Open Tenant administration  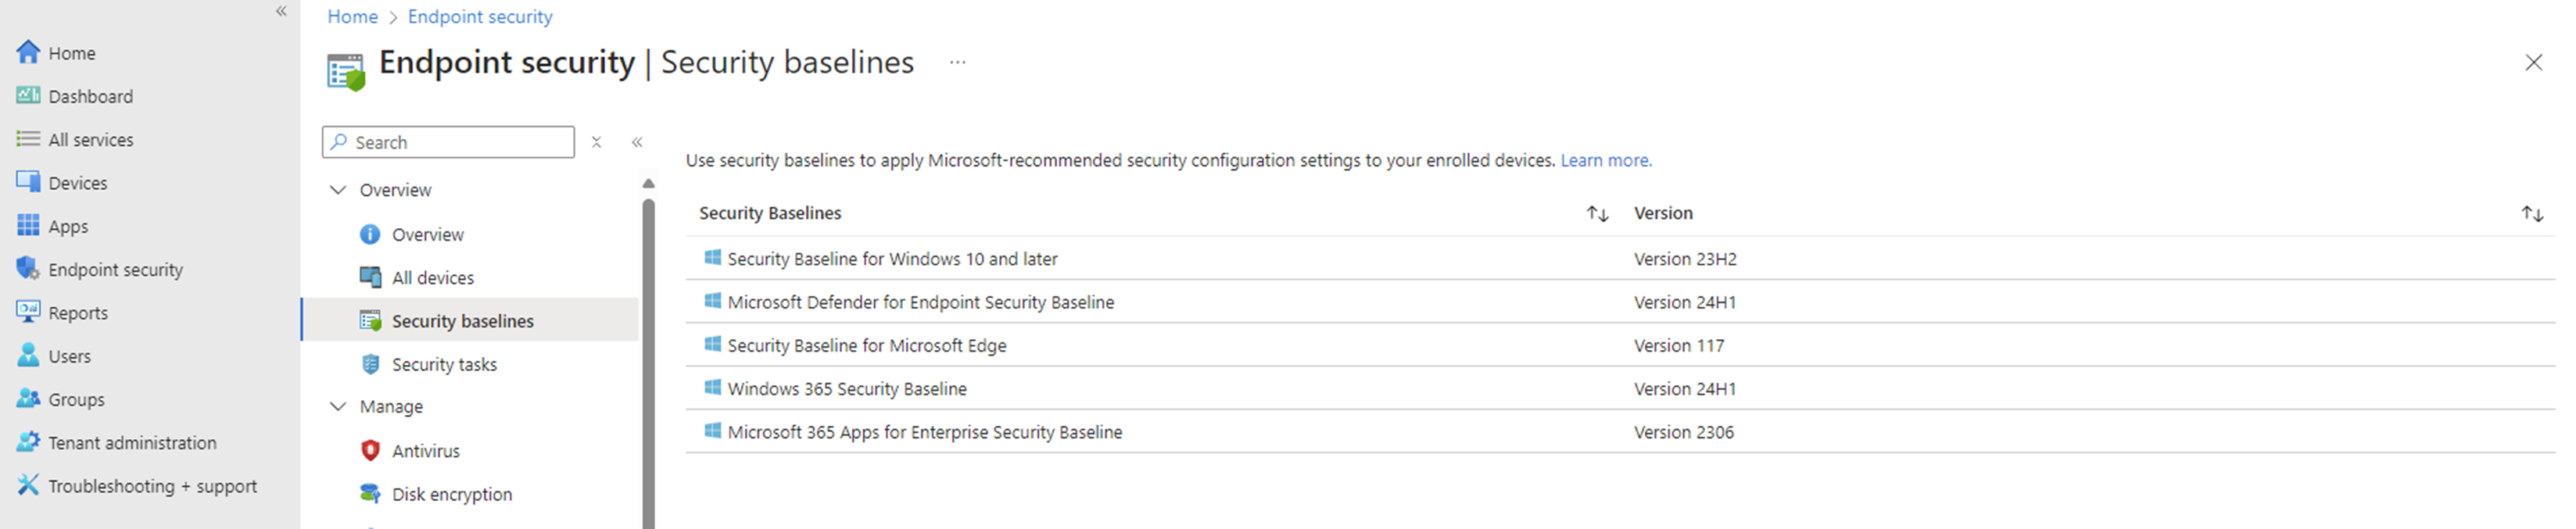coord(132,442)
